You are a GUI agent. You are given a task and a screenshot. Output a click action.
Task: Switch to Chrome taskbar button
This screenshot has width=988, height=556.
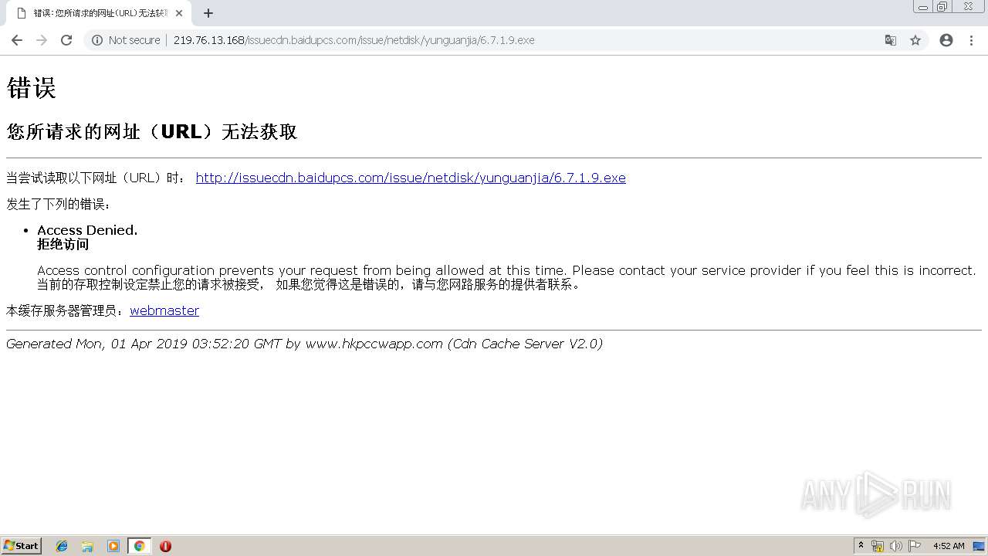tap(139, 546)
